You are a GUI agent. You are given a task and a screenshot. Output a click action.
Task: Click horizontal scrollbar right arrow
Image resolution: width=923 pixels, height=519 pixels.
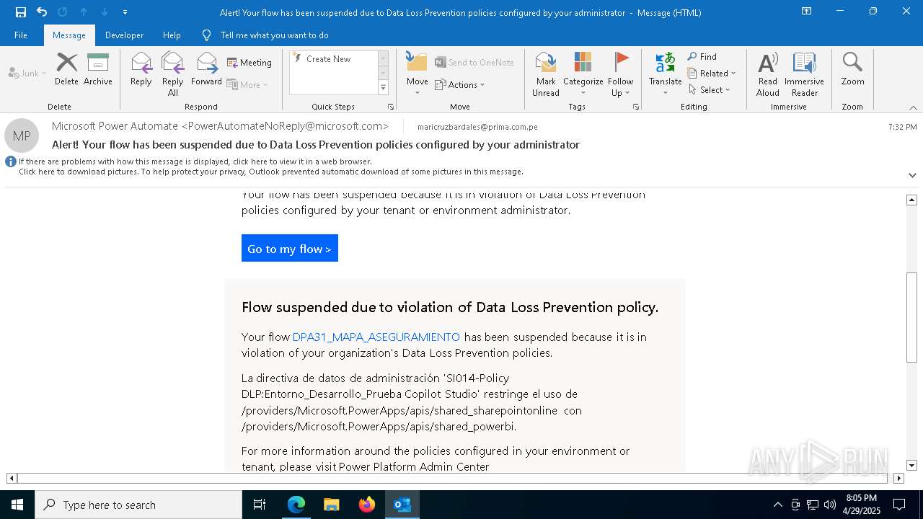pos(898,478)
